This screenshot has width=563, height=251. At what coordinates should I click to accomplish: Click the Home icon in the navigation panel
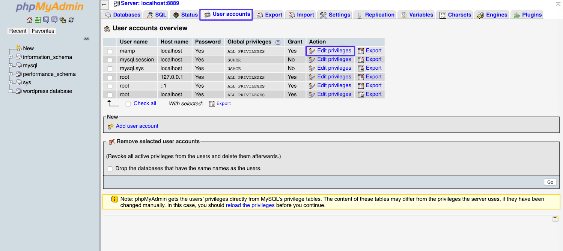point(30,20)
